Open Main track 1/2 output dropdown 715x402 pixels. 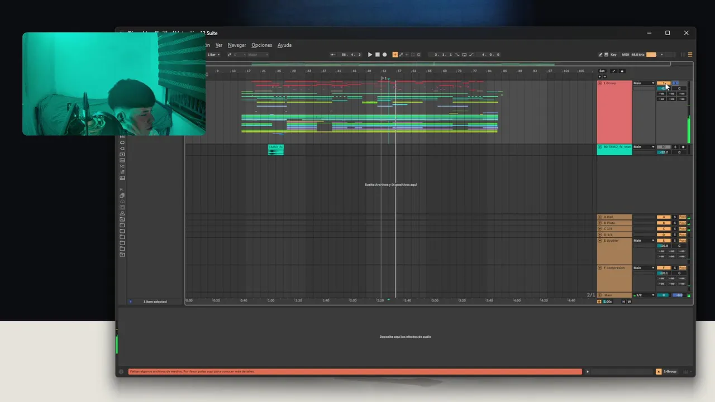tap(643, 295)
